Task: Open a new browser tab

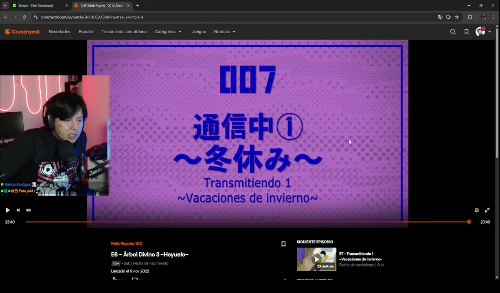Action: pos(138,6)
